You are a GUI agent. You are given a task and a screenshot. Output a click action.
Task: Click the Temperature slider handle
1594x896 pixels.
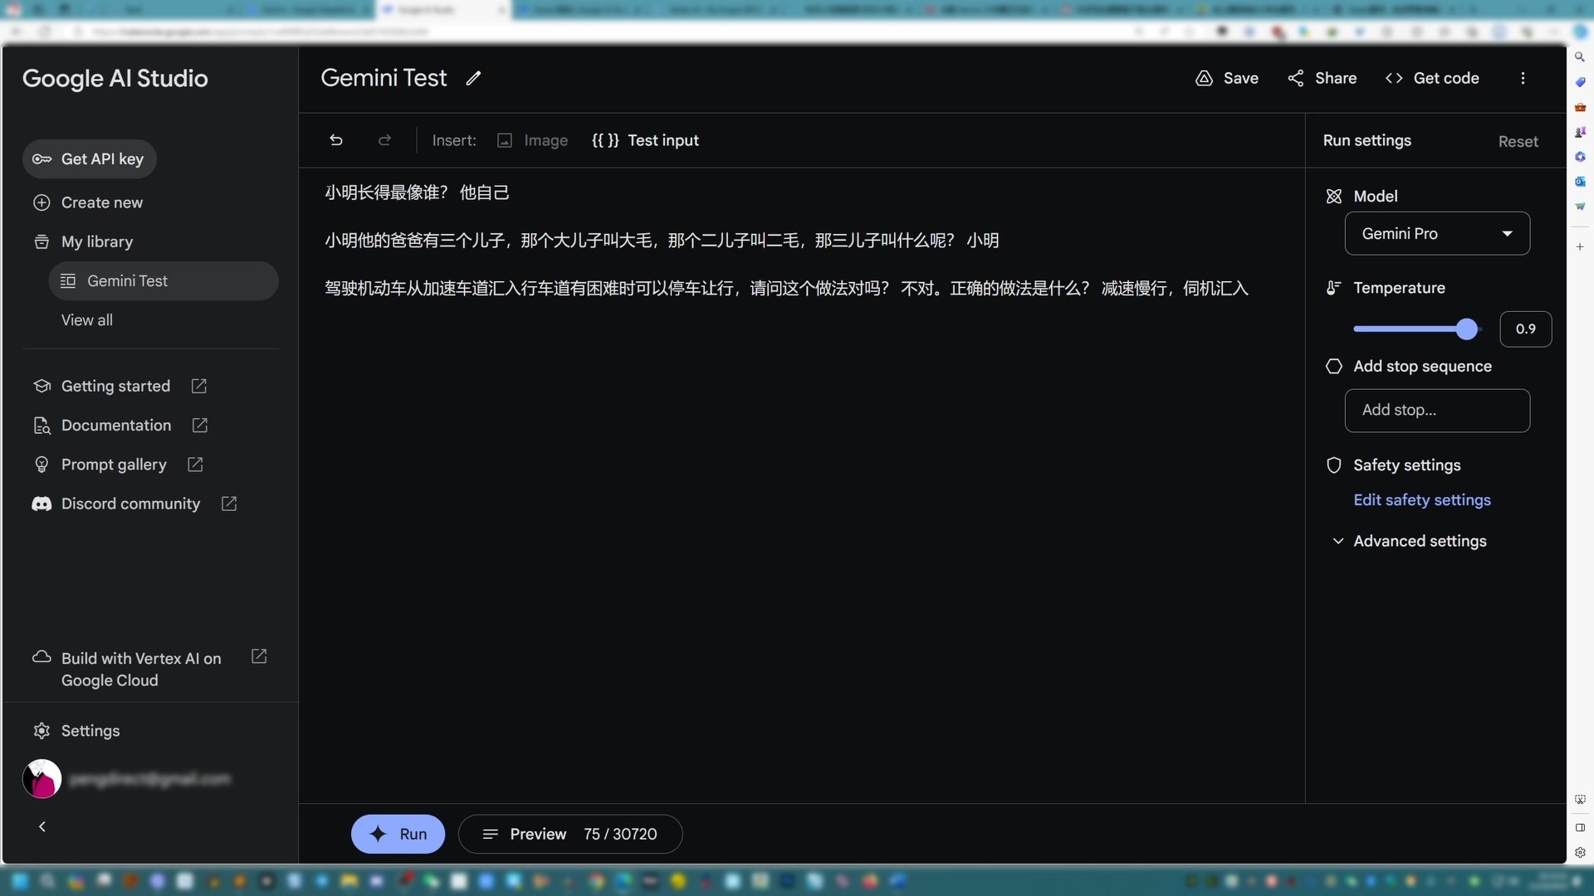1467,329
